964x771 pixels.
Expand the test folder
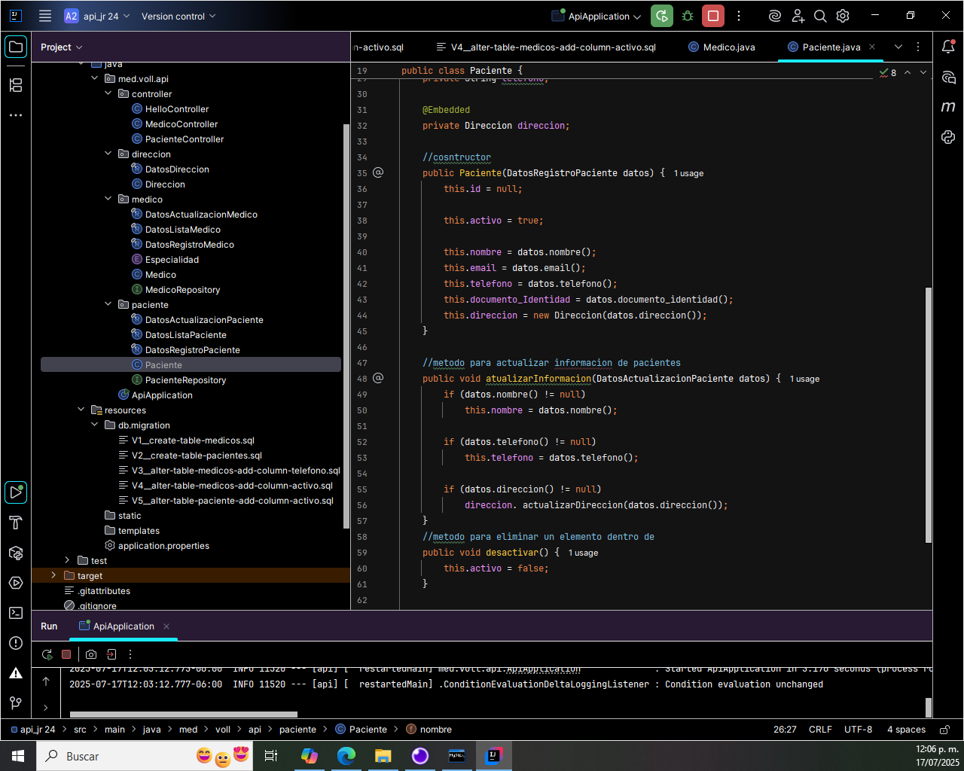click(67, 560)
